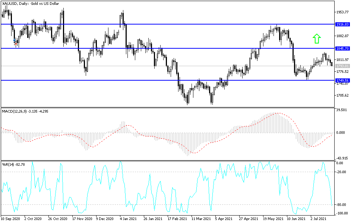Screen dimensions: 354x223
Task: Click the 1953.77 price axis value
Action: pyautogui.click(x=342, y=12)
